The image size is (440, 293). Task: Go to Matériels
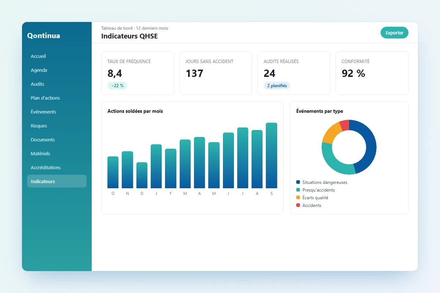click(57, 153)
